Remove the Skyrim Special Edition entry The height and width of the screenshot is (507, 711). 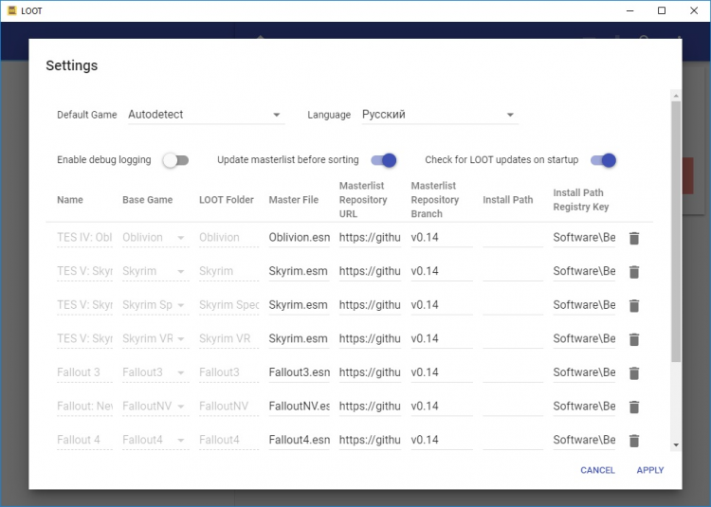click(634, 305)
